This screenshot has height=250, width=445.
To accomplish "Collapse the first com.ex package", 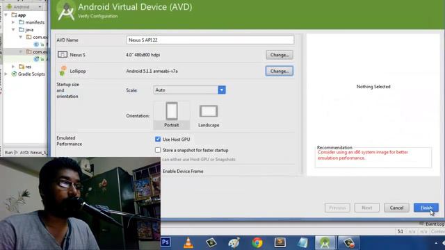I will [x=21, y=37].
